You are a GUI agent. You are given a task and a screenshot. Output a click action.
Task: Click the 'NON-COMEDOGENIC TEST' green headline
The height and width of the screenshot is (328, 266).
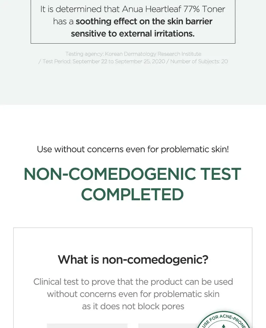(x=132, y=174)
